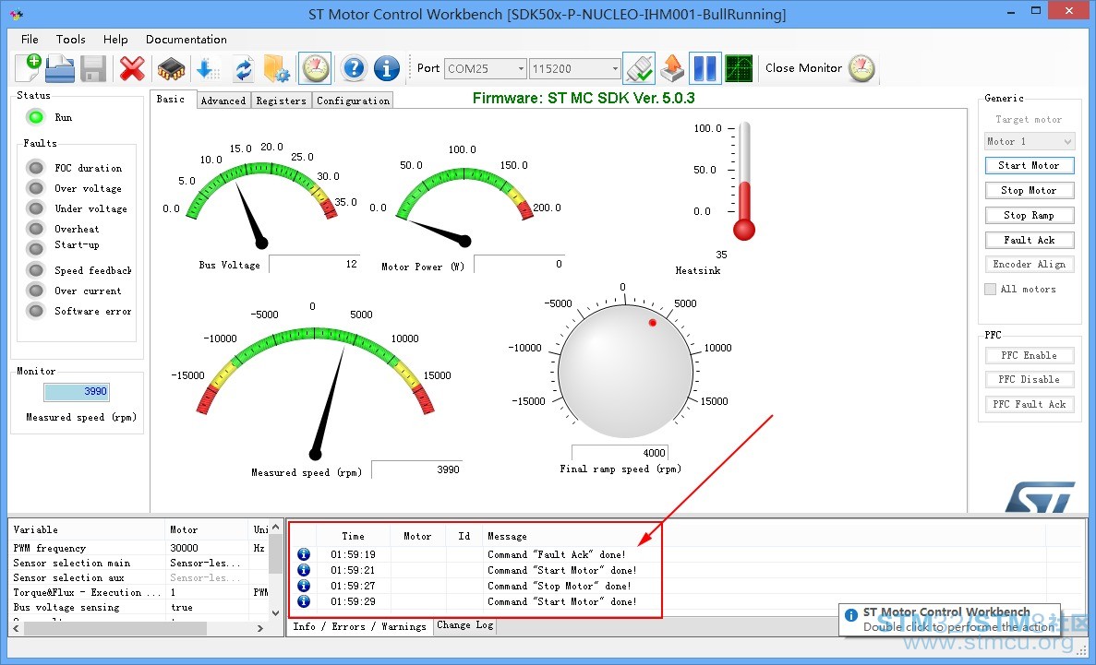The width and height of the screenshot is (1096, 665).
Task: Click info icon of the 01:59:29 log row
Action: tap(304, 600)
